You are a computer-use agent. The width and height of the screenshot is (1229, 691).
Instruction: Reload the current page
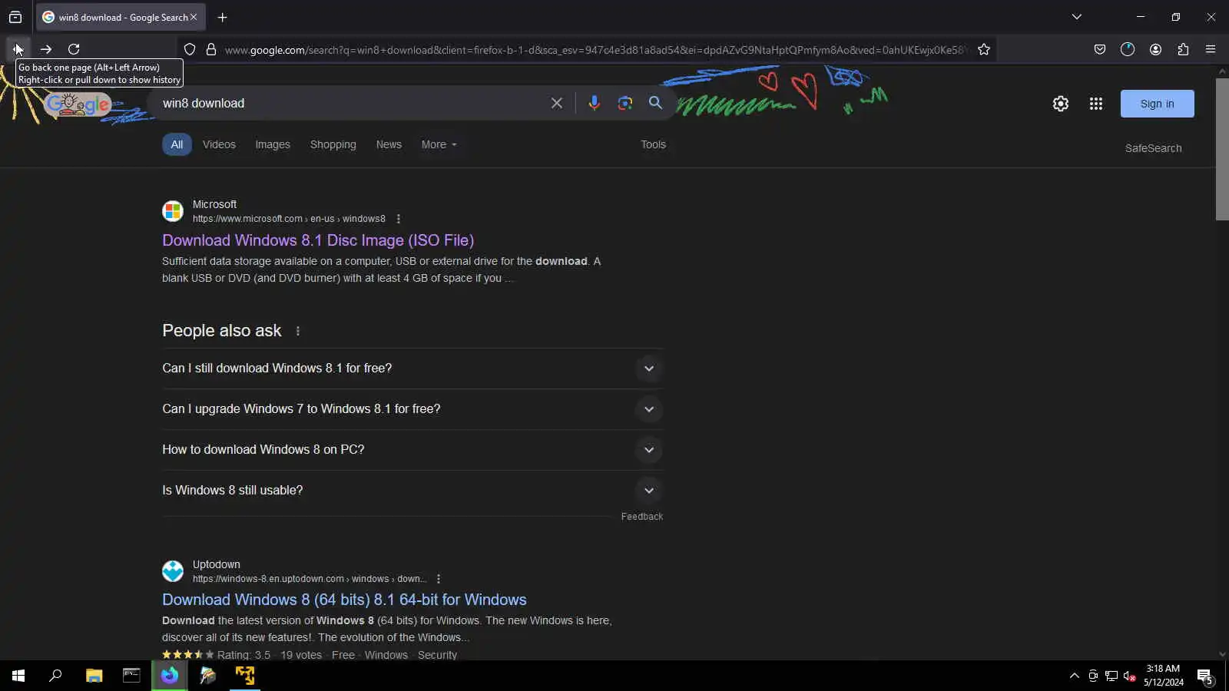pyautogui.click(x=74, y=49)
